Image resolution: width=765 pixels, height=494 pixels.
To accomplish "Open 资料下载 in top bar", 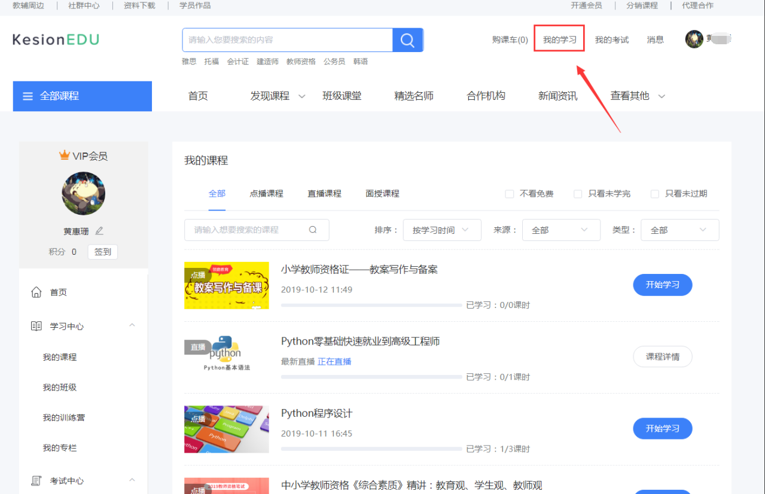I will pos(139,5).
